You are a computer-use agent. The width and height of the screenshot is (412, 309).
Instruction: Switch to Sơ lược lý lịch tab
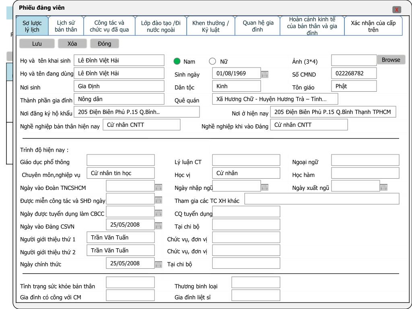(x=32, y=26)
